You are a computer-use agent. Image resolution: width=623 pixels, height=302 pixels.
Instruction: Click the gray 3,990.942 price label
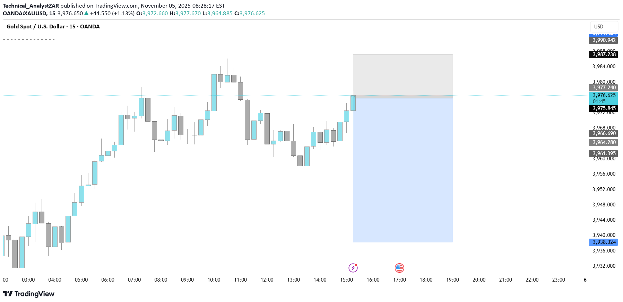(604, 40)
